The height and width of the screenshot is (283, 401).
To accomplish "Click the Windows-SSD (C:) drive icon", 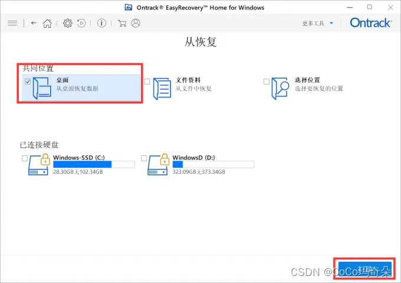I will [38, 164].
